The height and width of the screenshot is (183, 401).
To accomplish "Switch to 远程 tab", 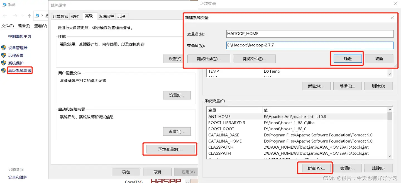I will 121,16.
